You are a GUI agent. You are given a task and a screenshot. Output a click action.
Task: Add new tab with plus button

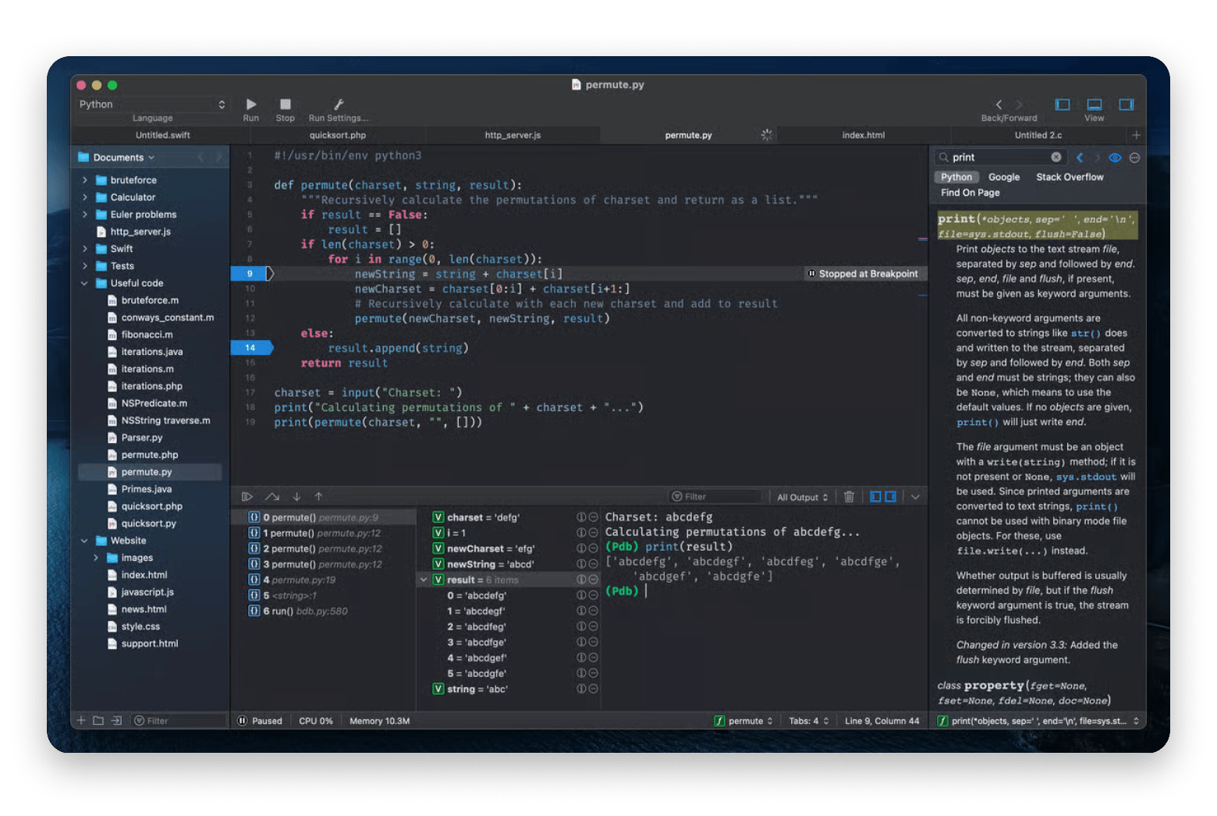(x=1136, y=135)
